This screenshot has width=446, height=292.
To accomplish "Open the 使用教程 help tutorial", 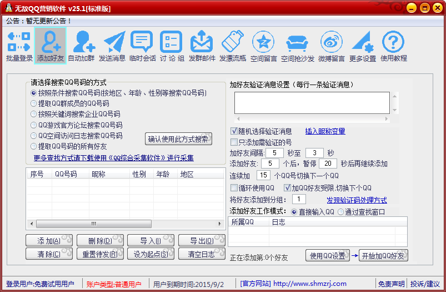I will (394, 46).
